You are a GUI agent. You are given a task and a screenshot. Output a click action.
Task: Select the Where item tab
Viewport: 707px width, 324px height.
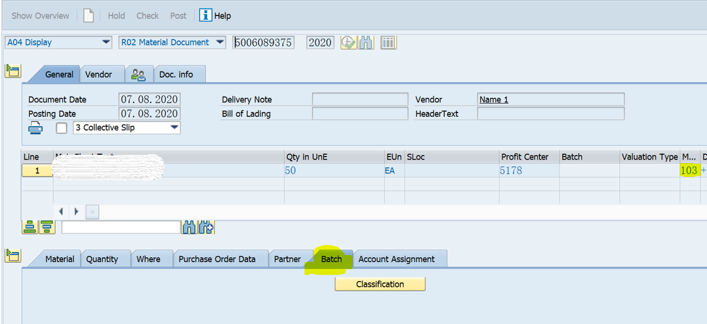149,259
